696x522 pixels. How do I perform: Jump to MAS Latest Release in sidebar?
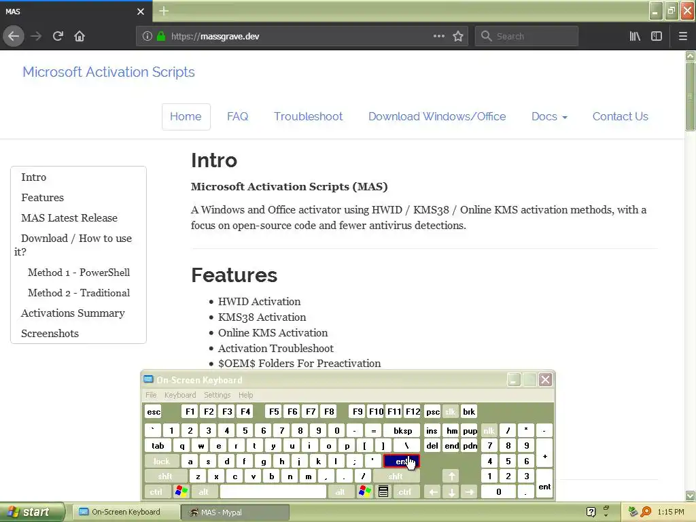pos(69,218)
